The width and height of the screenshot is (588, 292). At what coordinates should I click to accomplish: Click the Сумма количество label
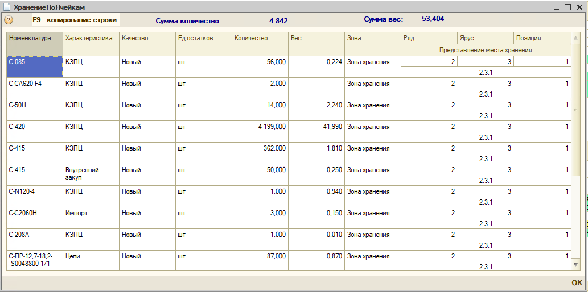[188, 21]
